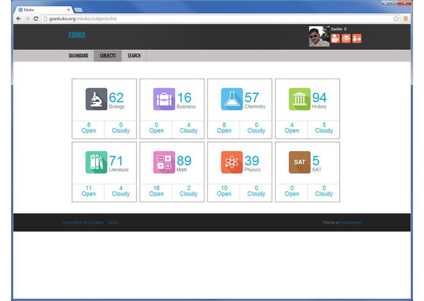Click the Sachin S username text
Screen dimensions: 424x301
coord(339,29)
